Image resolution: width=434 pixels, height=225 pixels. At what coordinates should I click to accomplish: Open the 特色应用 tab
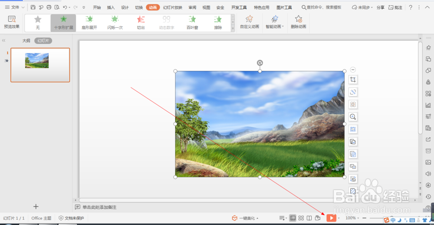coord(262,7)
